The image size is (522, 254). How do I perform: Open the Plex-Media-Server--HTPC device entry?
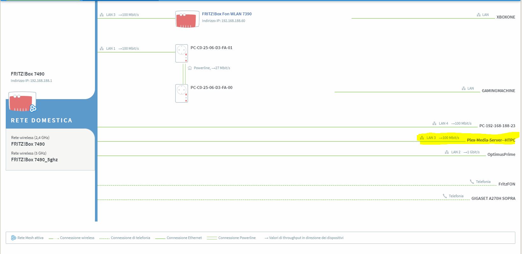[x=491, y=140]
